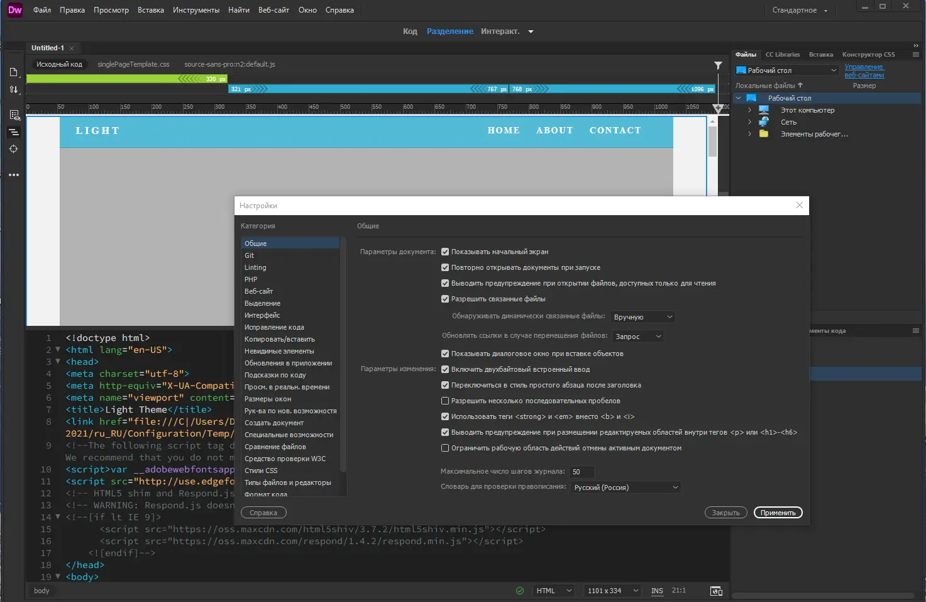Enable Разрешить несколько последовательных пробелов
926x602 pixels.
coord(445,401)
